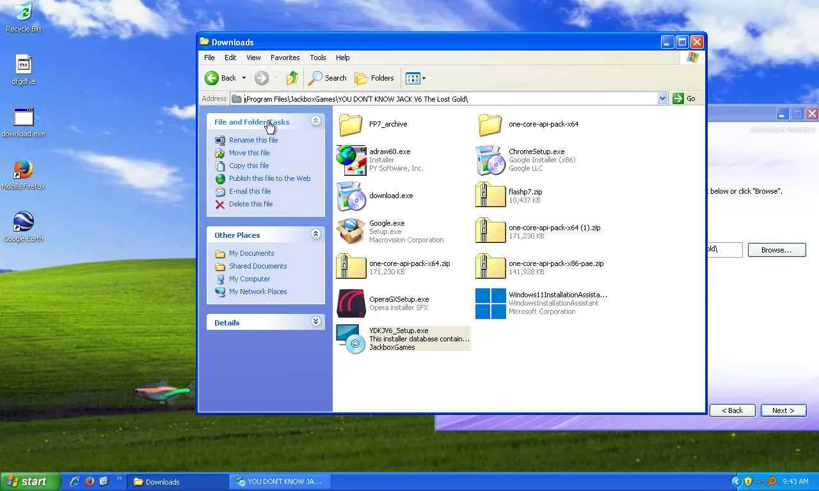
Task: Select the adraw60.exe installer icon
Action: click(351, 160)
